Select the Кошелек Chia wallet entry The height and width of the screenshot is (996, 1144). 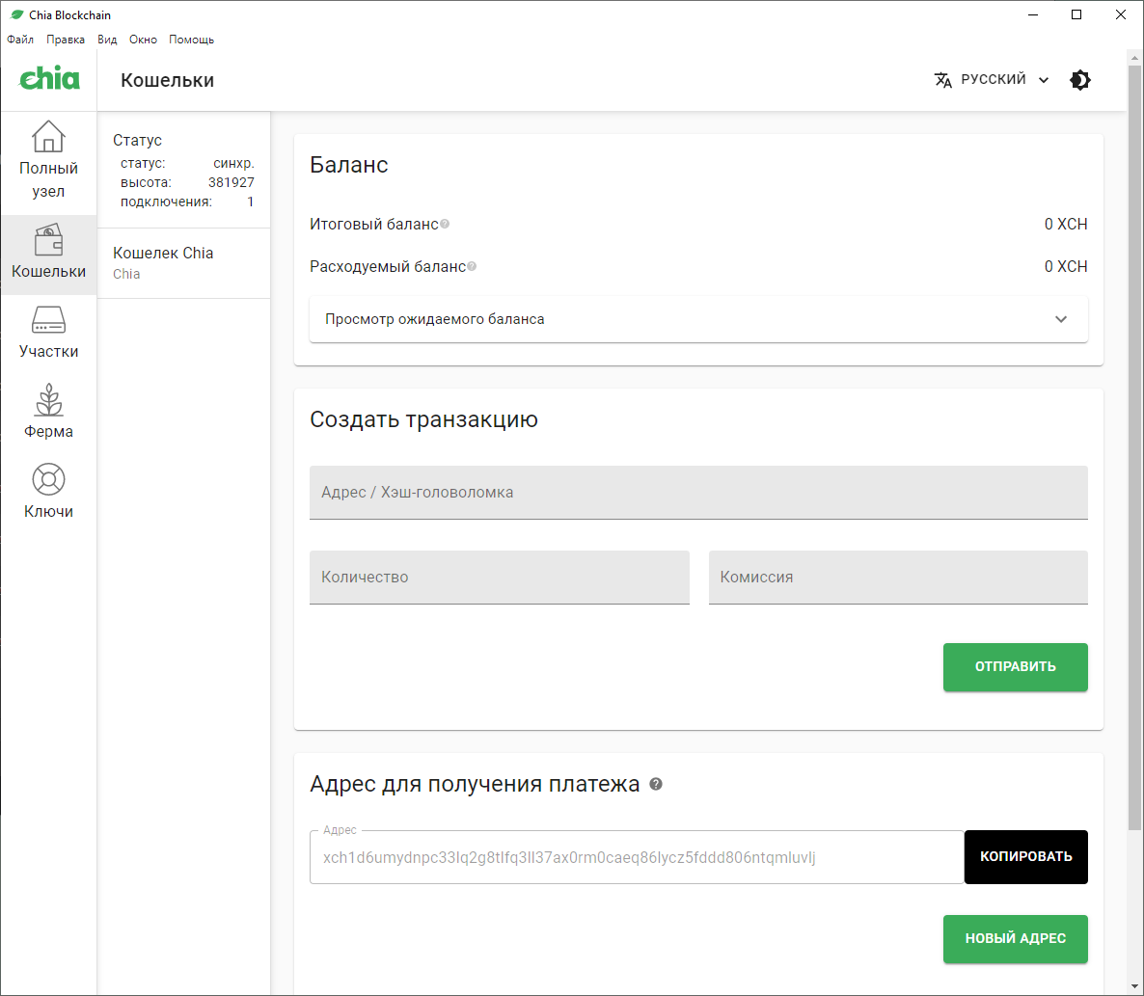point(184,263)
